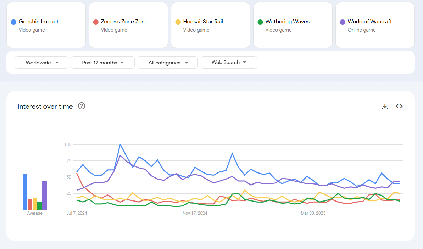The height and width of the screenshot is (249, 423).
Task: Select the Wuthering Waves term card
Action: click(x=293, y=26)
